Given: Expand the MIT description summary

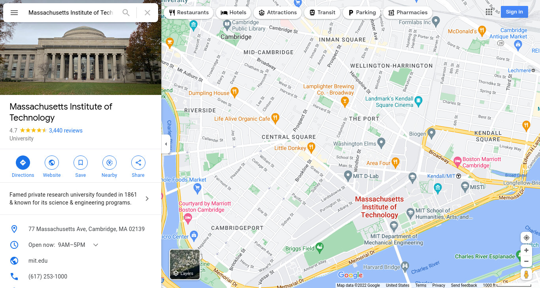Looking at the screenshot, I should point(147,199).
